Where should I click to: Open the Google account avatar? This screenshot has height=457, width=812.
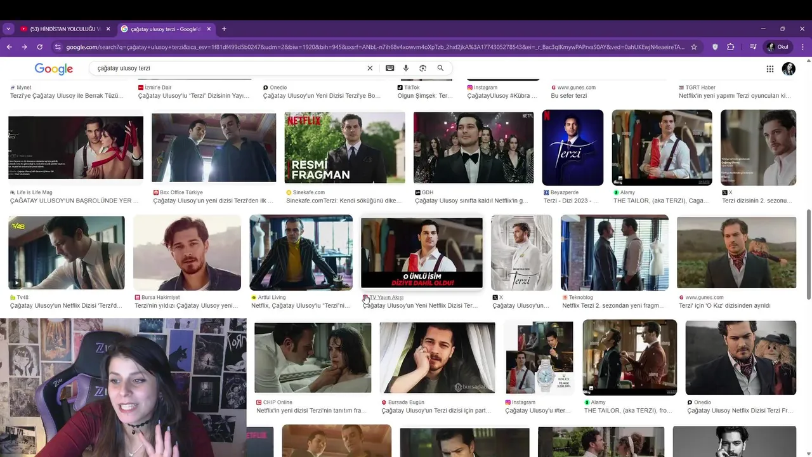(789, 69)
